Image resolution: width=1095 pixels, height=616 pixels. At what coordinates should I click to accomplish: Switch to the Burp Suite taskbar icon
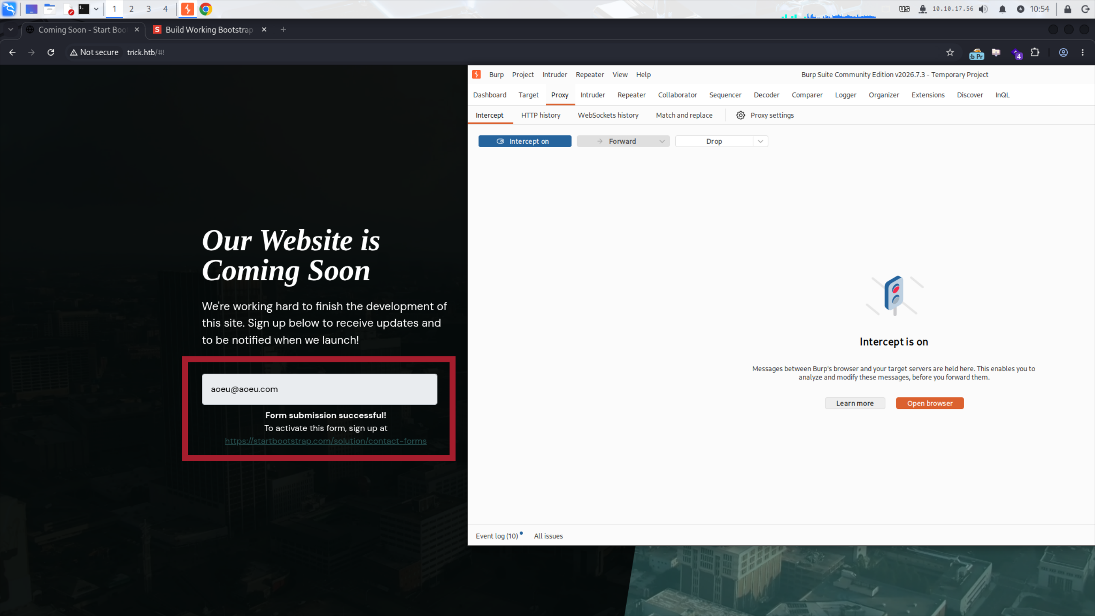pyautogui.click(x=187, y=9)
